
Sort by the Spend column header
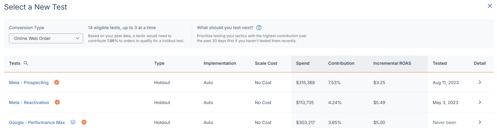tap(303, 63)
